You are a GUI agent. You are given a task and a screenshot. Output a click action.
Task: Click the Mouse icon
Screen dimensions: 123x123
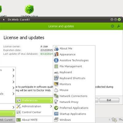click(56, 90)
